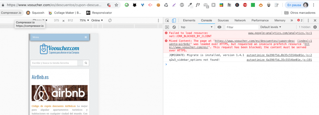Switch to the Memory tab
The width and height of the screenshot is (319, 115).
pyautogui.click(x=280, y=21)
